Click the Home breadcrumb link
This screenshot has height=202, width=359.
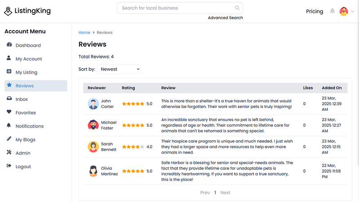[x=84, y=32]
